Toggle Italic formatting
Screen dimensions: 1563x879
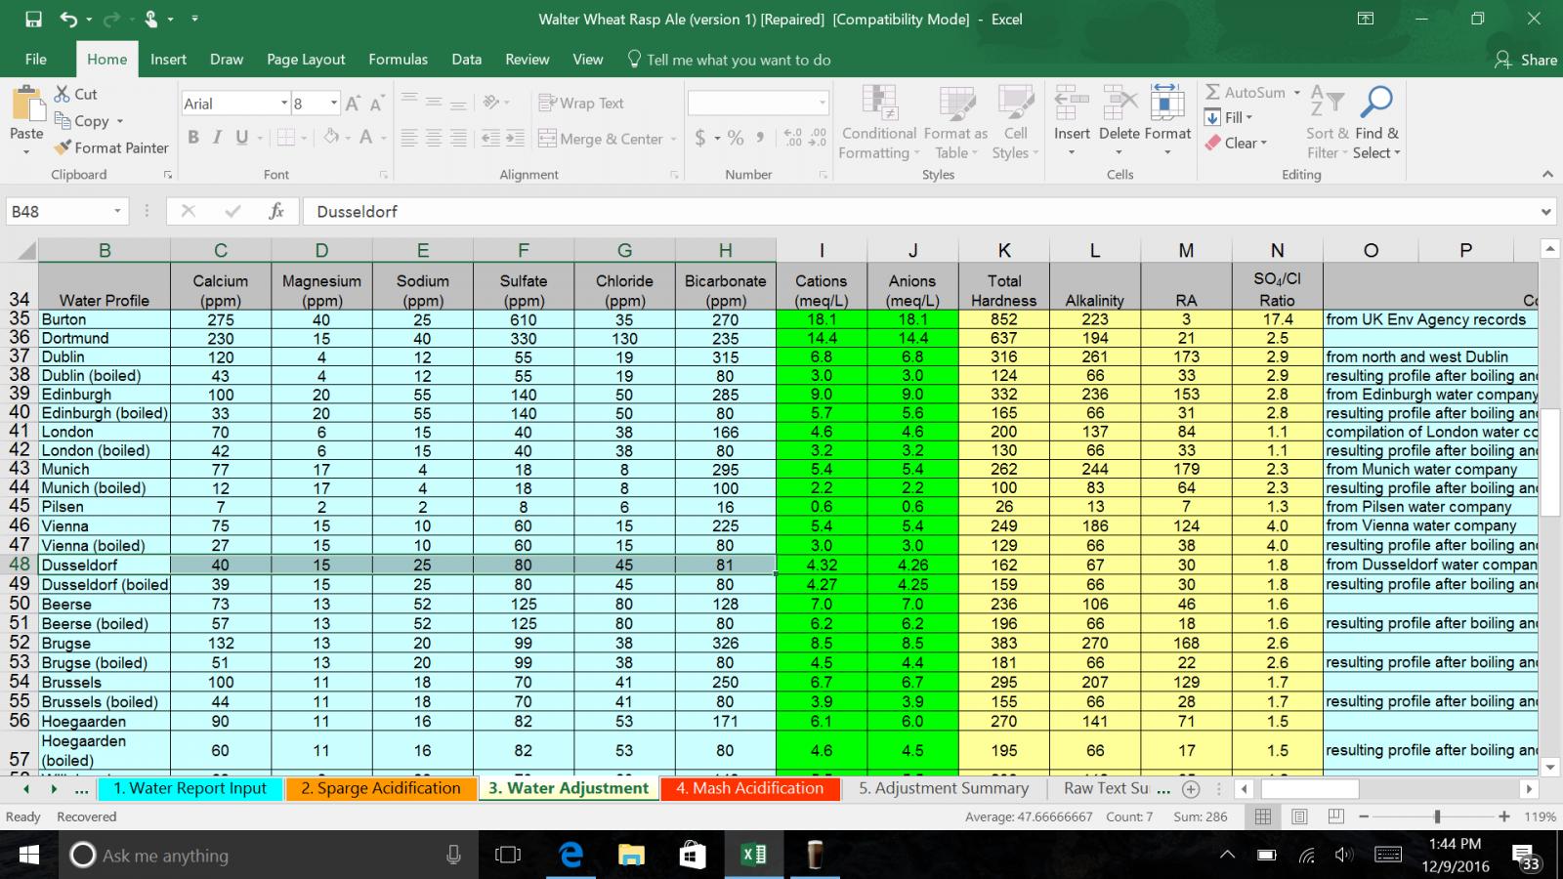[217, 138]
